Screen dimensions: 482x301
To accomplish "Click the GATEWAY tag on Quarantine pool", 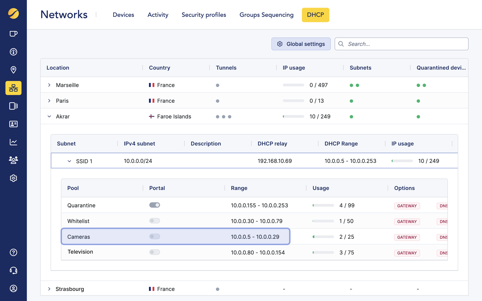I will coord(407,206).
